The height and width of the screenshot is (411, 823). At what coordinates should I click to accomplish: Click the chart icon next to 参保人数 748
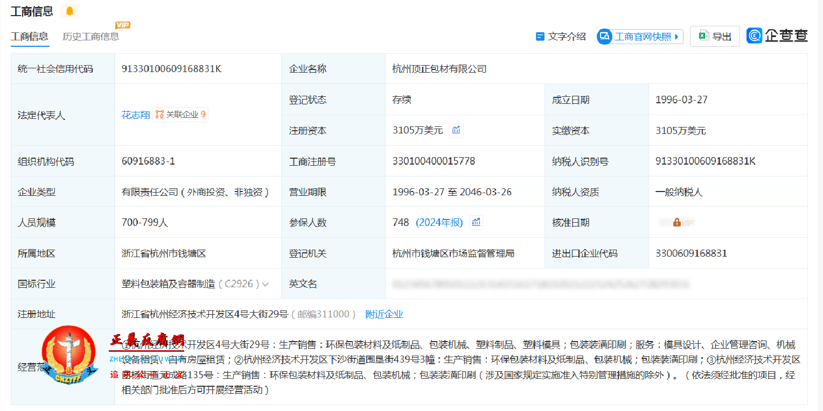coord(476,222)
